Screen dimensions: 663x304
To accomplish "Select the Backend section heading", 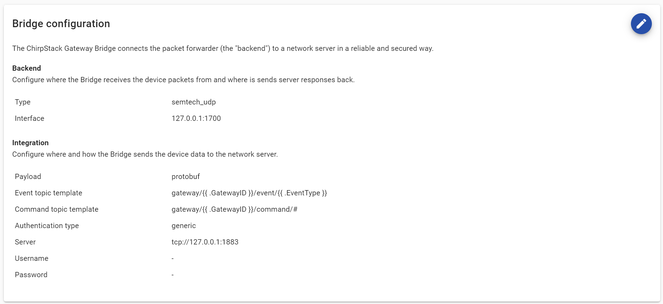I will (26, 68).
